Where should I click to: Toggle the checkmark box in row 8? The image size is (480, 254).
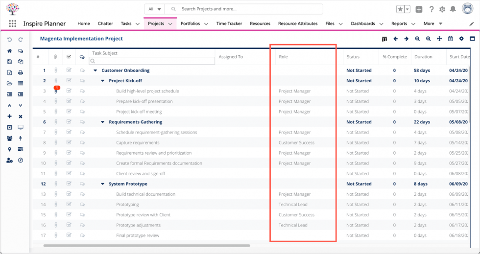[69, 142]
